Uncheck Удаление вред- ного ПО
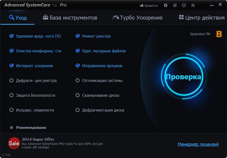This screenshot has height=158, width=227. coord(11,36)
